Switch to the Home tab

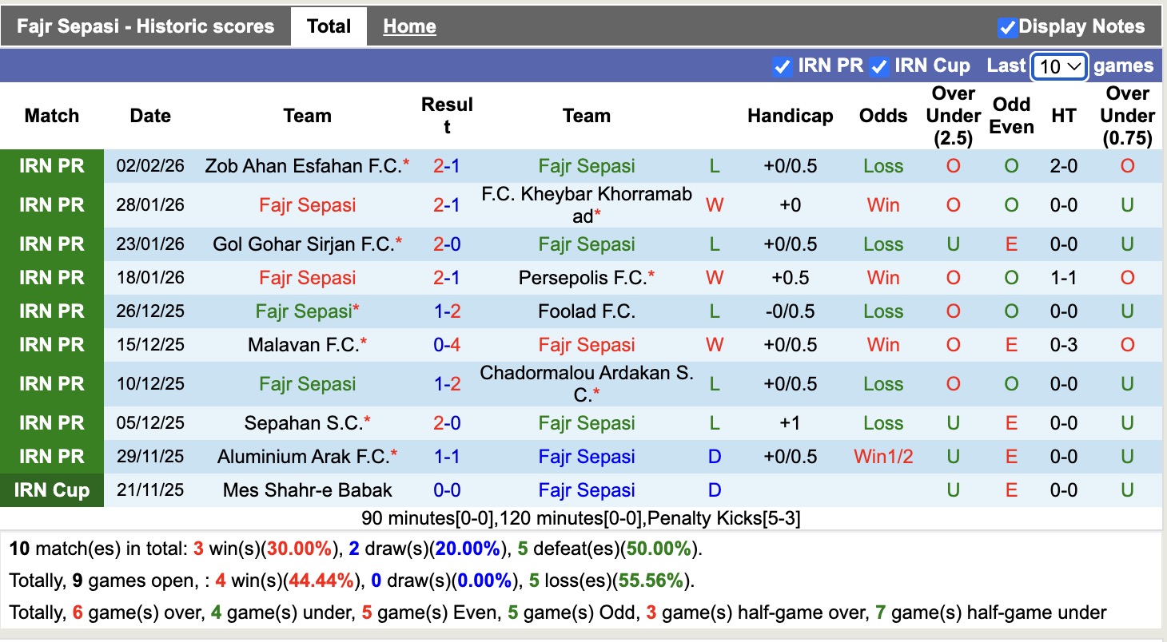(x=409, y=26)
